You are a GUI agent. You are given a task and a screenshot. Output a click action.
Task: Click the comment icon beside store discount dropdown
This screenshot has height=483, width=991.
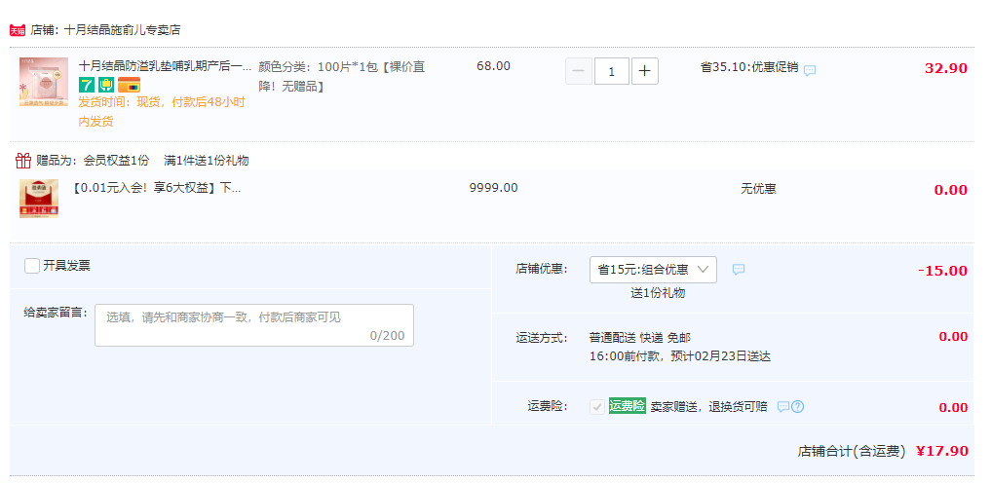739,270
